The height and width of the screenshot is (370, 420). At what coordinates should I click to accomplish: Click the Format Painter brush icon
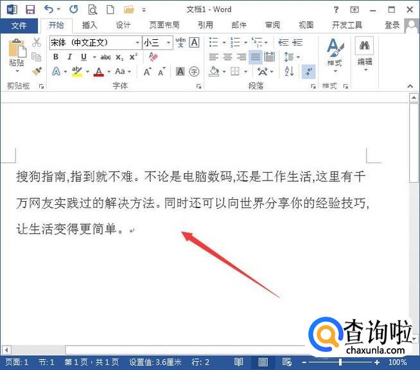coord(37,71)
